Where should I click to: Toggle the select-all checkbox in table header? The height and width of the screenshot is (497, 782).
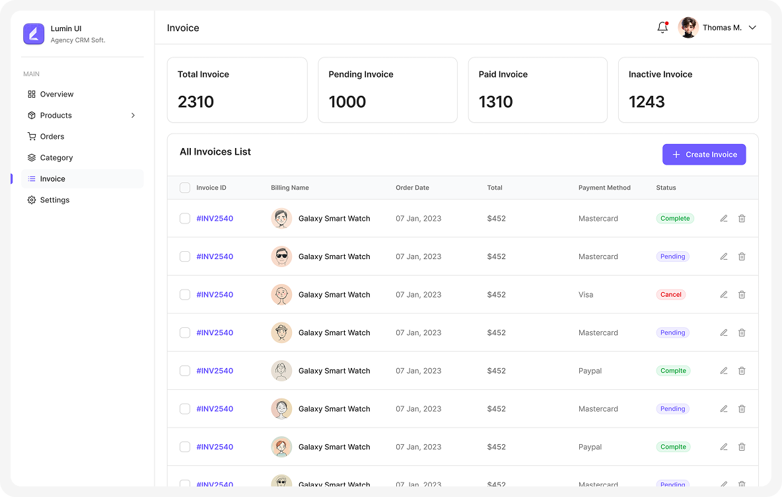point(185,188)
